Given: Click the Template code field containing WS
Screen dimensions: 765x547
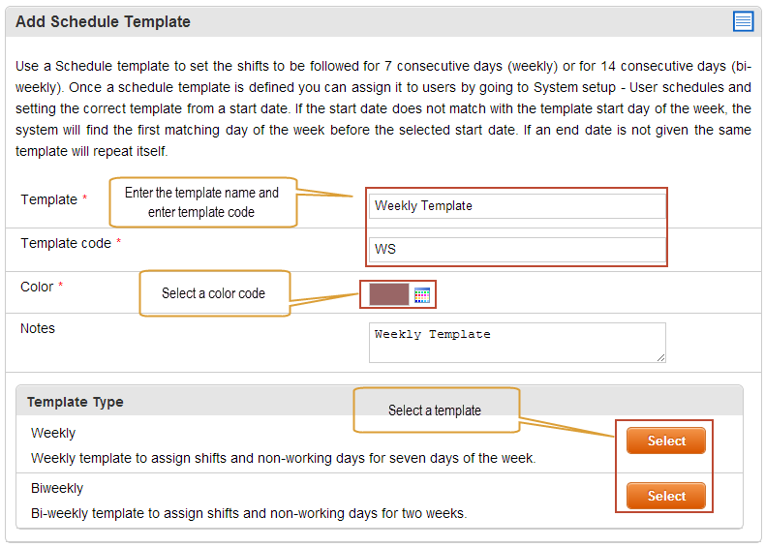Looking at the screenshot, I should coord(517,250).
